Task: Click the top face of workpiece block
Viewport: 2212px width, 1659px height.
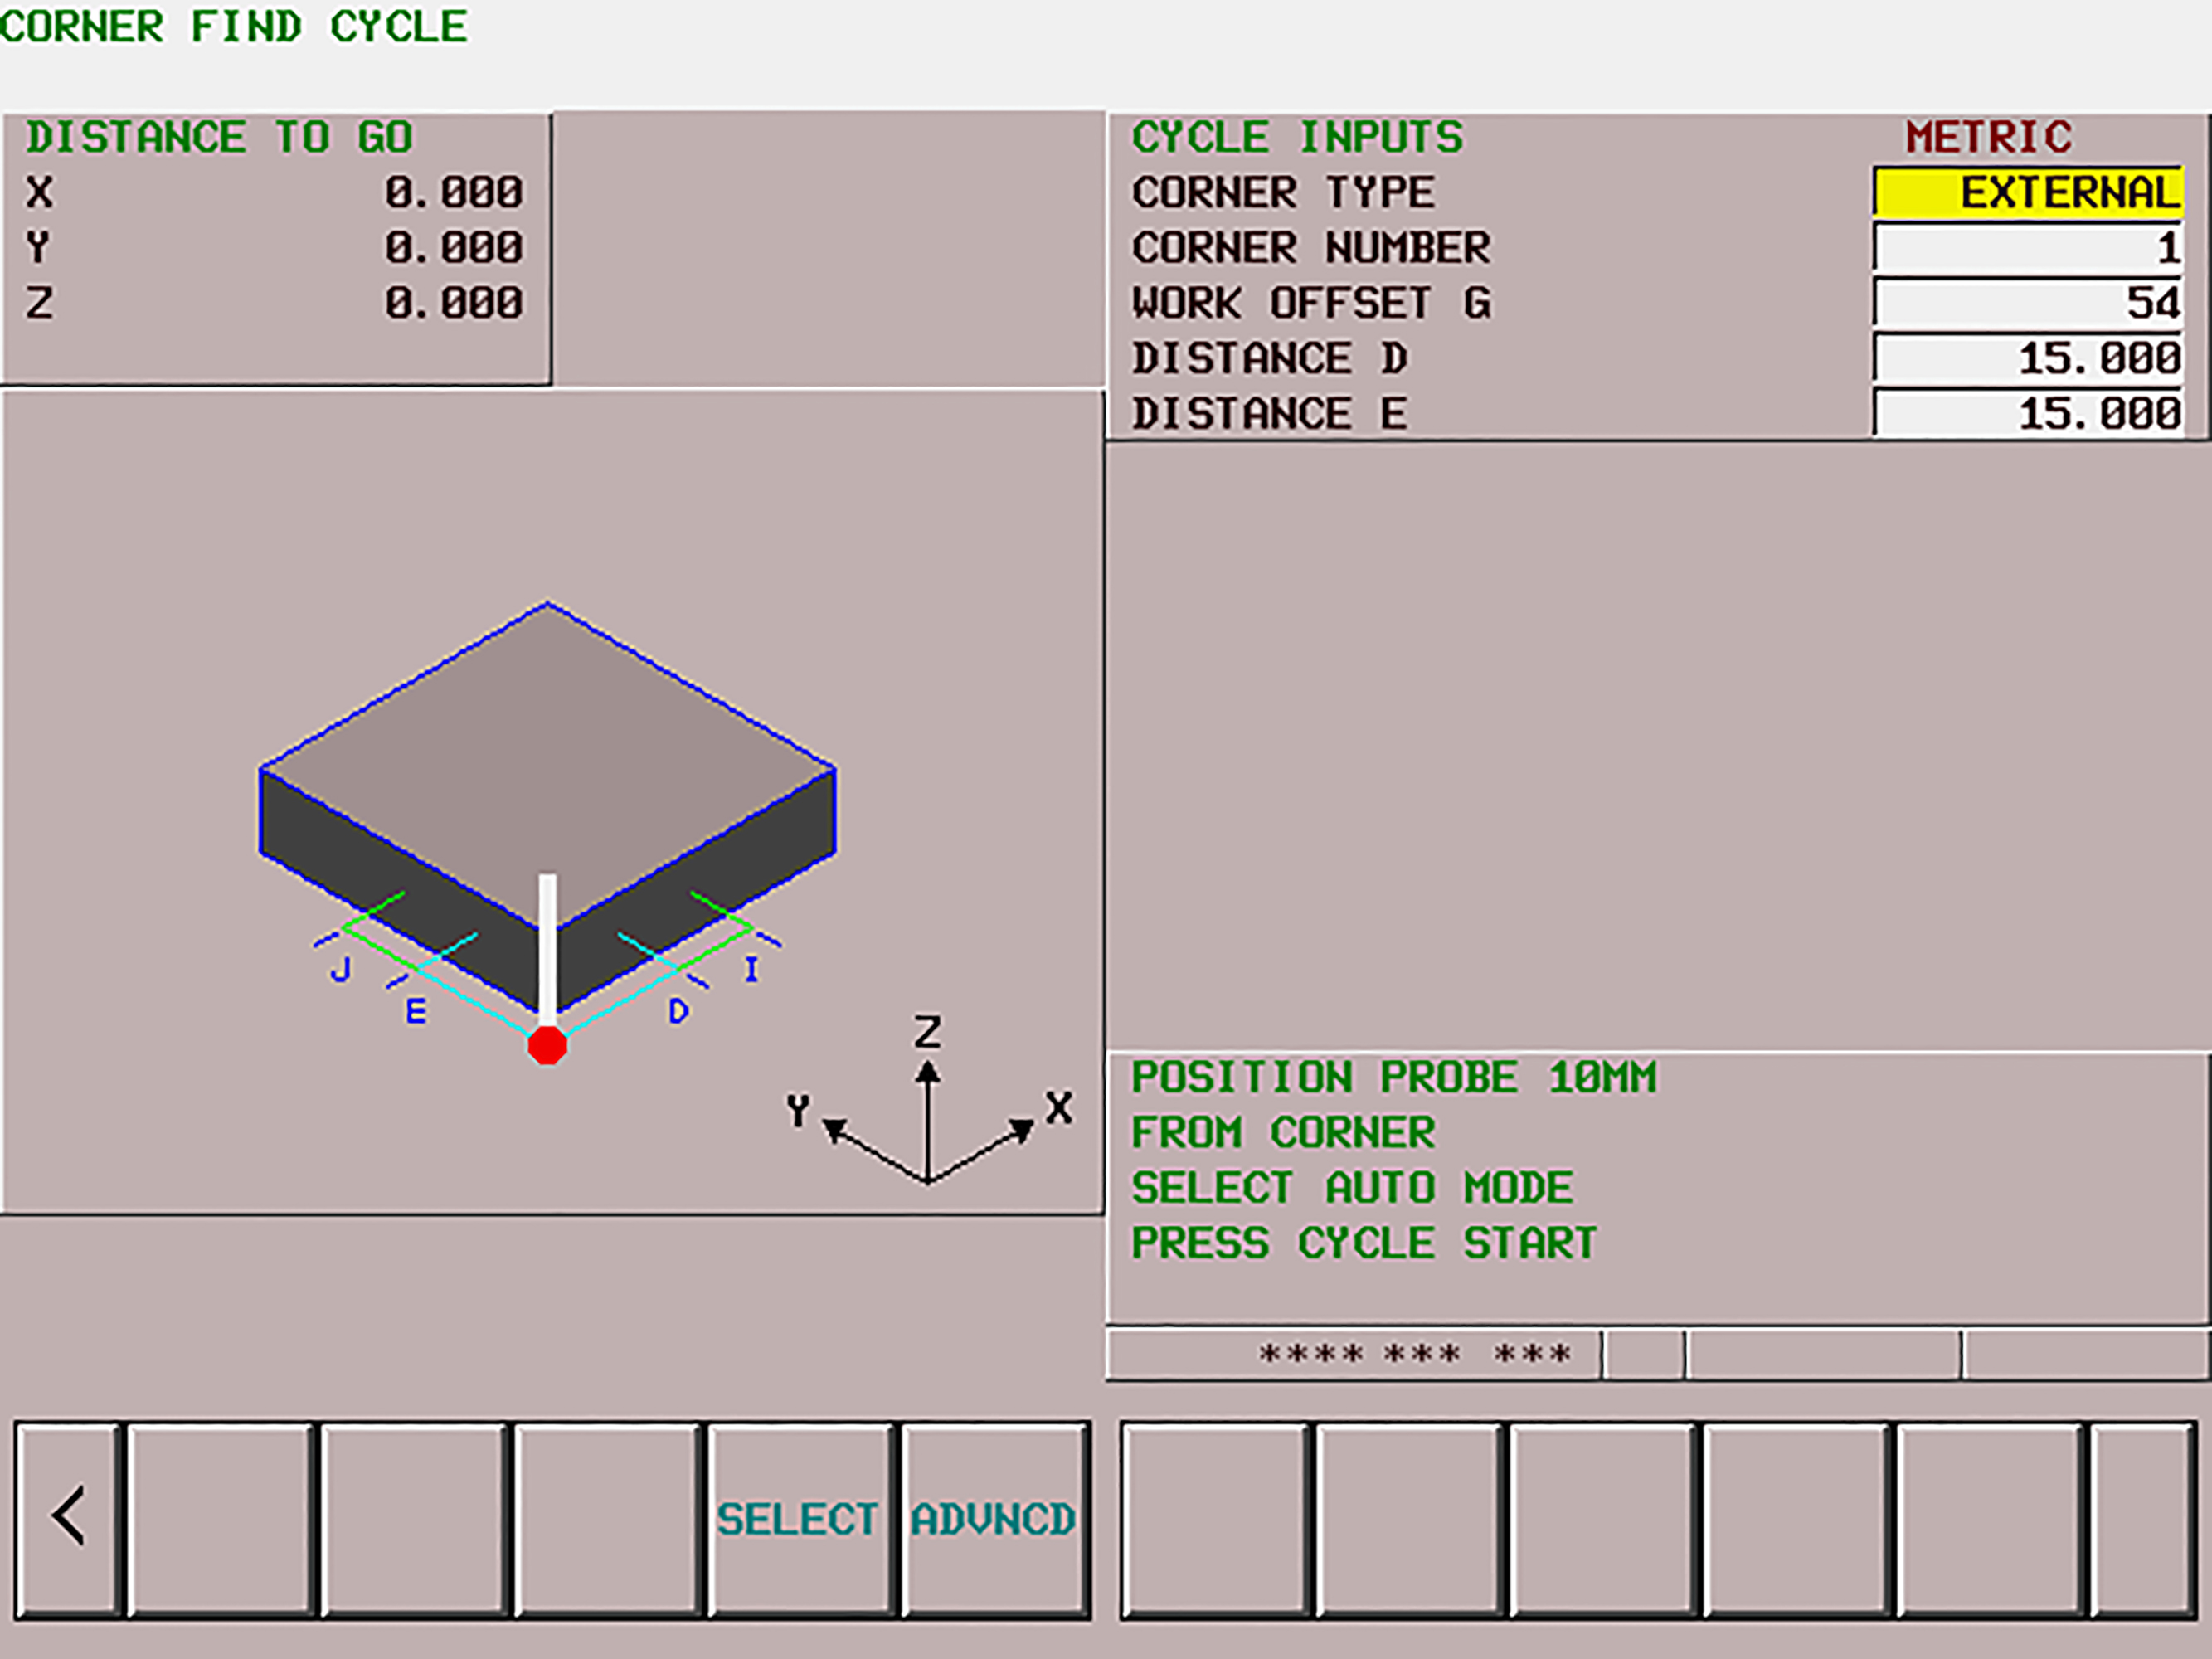Action: [x=547, y=760]
